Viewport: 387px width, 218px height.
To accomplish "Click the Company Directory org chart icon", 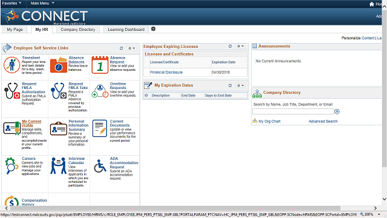I will 257,94.
